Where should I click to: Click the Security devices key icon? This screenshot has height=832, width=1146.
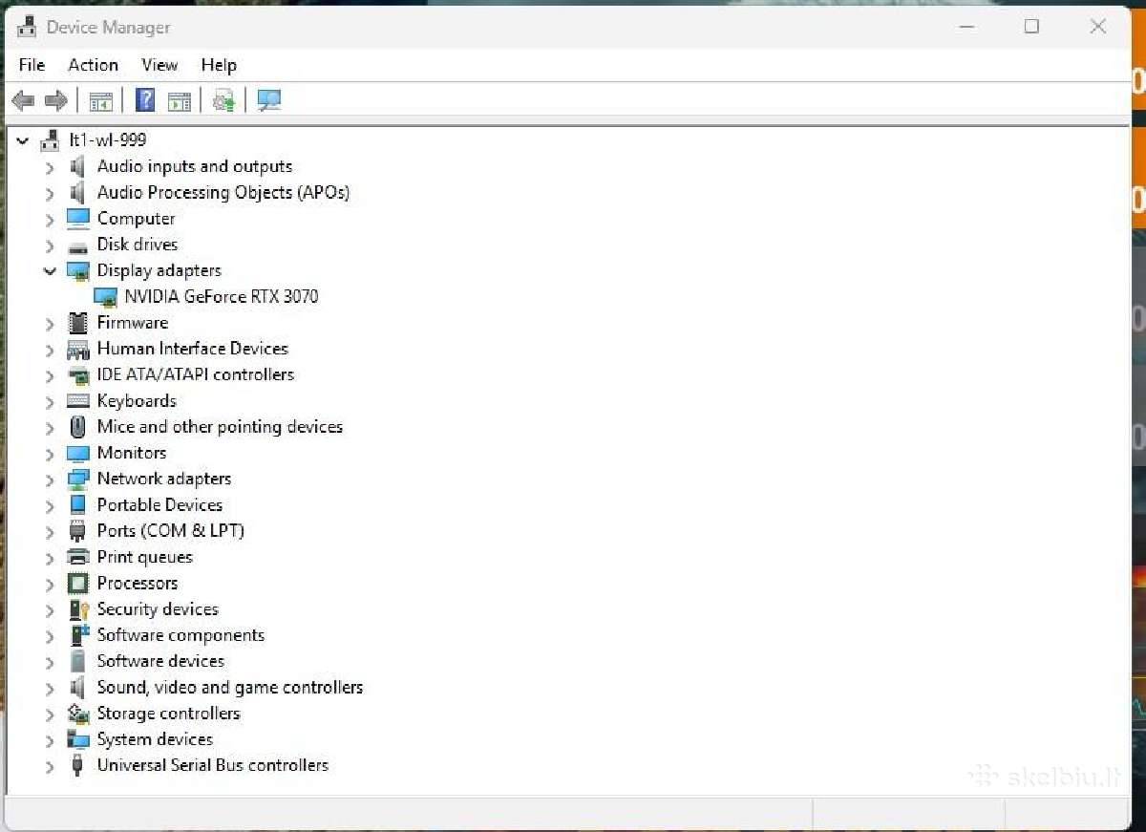point(78,609)
